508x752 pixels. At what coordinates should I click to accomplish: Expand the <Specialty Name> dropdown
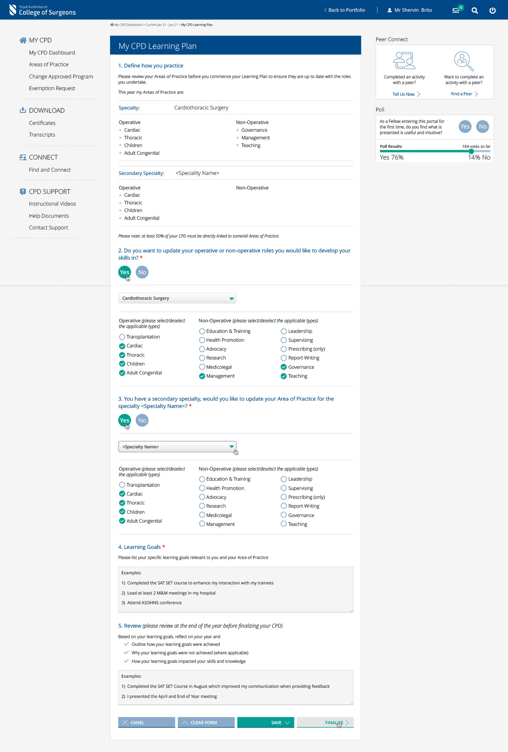pyautogui.click(x=177, y=447)
